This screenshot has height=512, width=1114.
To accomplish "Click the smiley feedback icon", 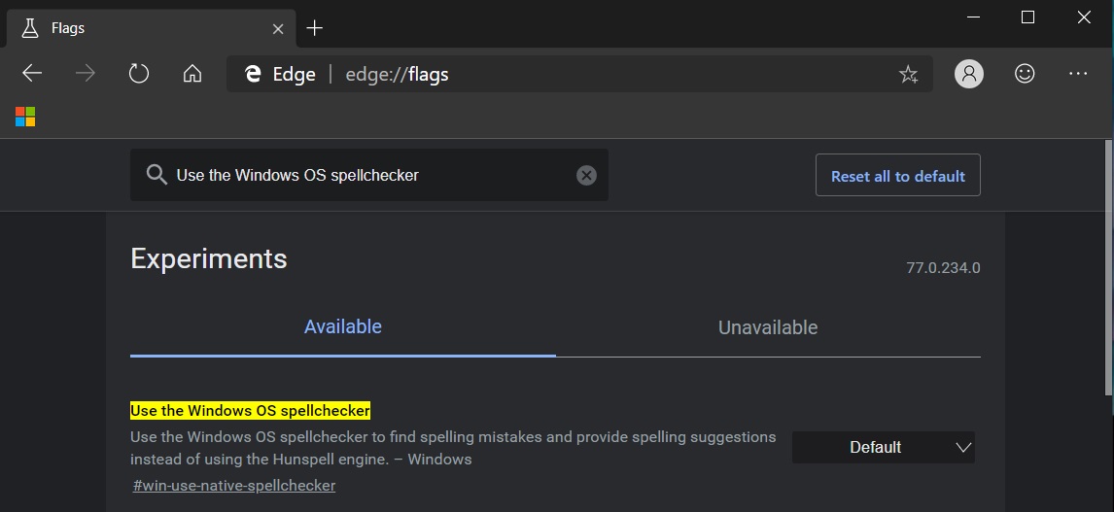I will point(1024,74).
